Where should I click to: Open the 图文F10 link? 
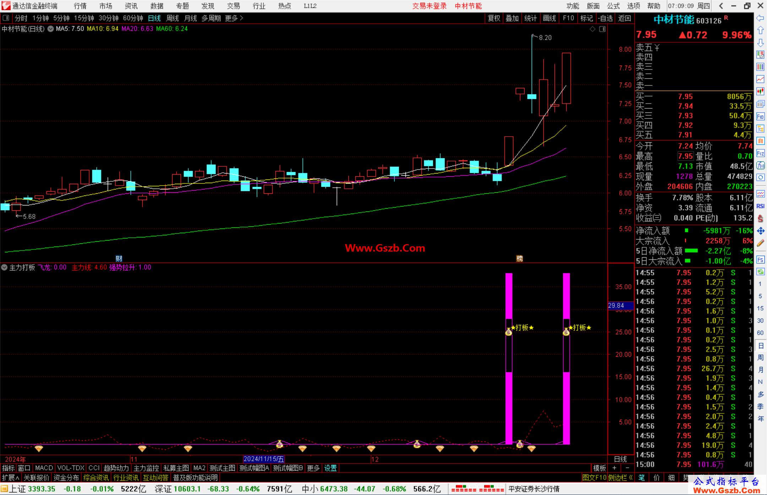click(594, 478)
